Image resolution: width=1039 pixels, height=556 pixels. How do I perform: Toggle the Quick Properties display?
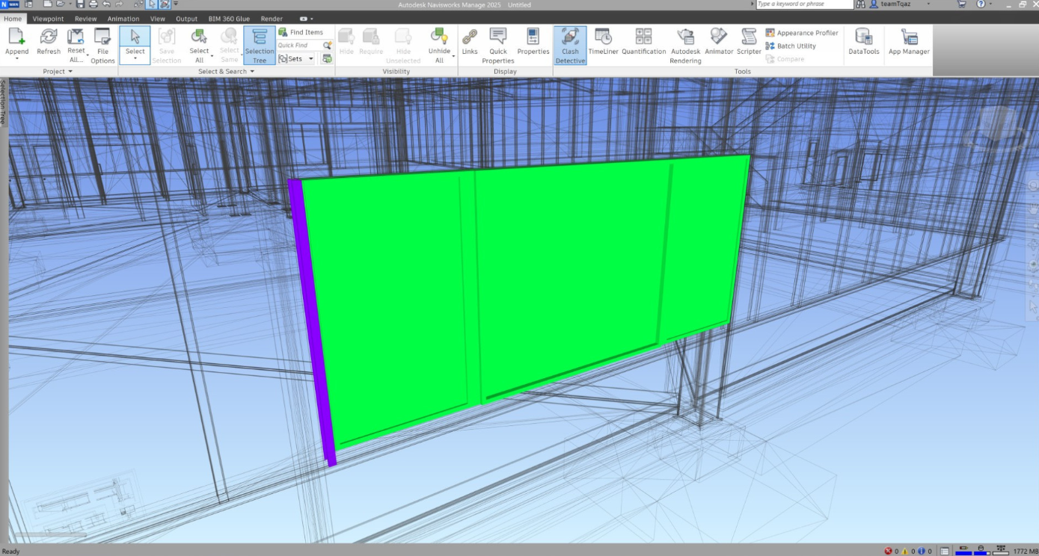click(498, 45)
